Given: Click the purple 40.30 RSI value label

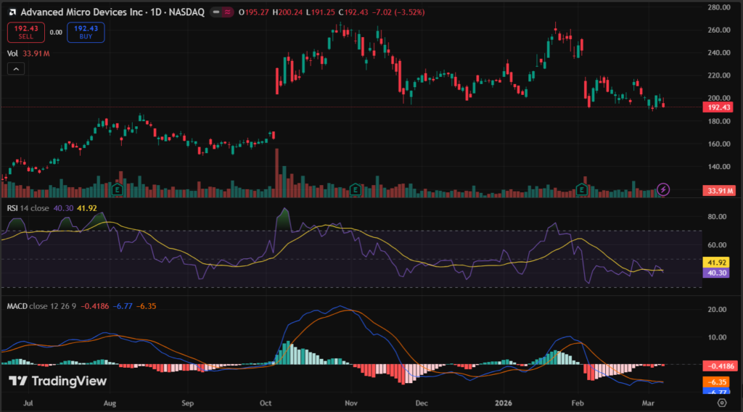Looking at the screenshot, I should 717,273.
